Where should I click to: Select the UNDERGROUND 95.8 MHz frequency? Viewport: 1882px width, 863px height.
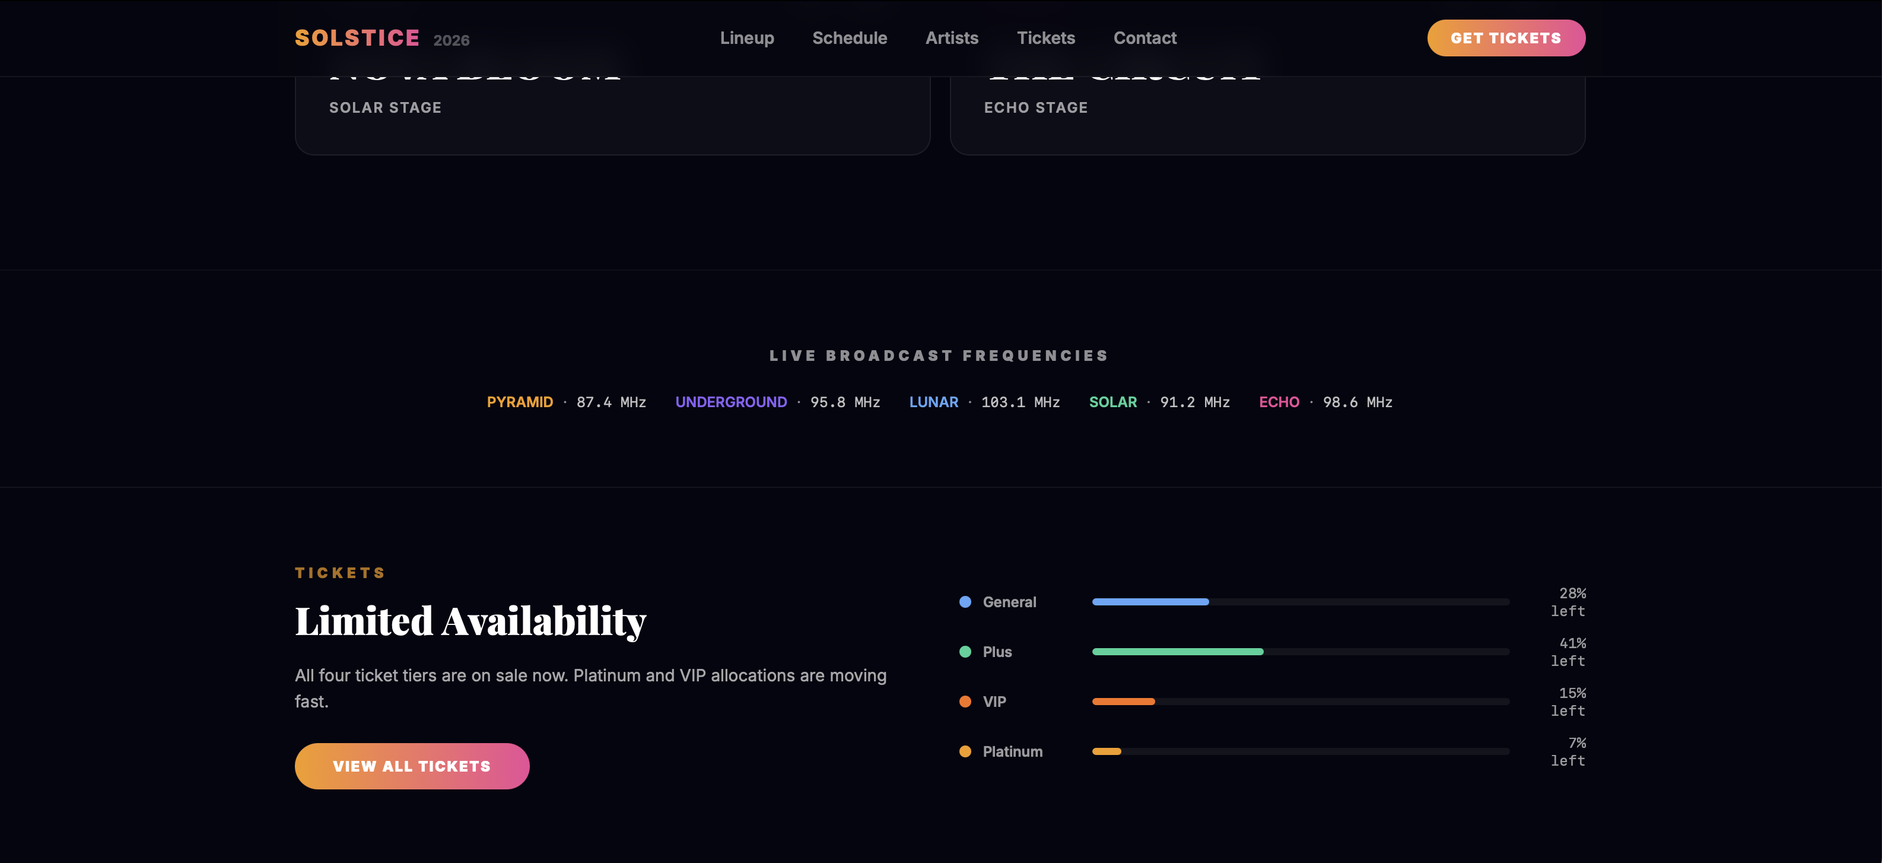777,402
